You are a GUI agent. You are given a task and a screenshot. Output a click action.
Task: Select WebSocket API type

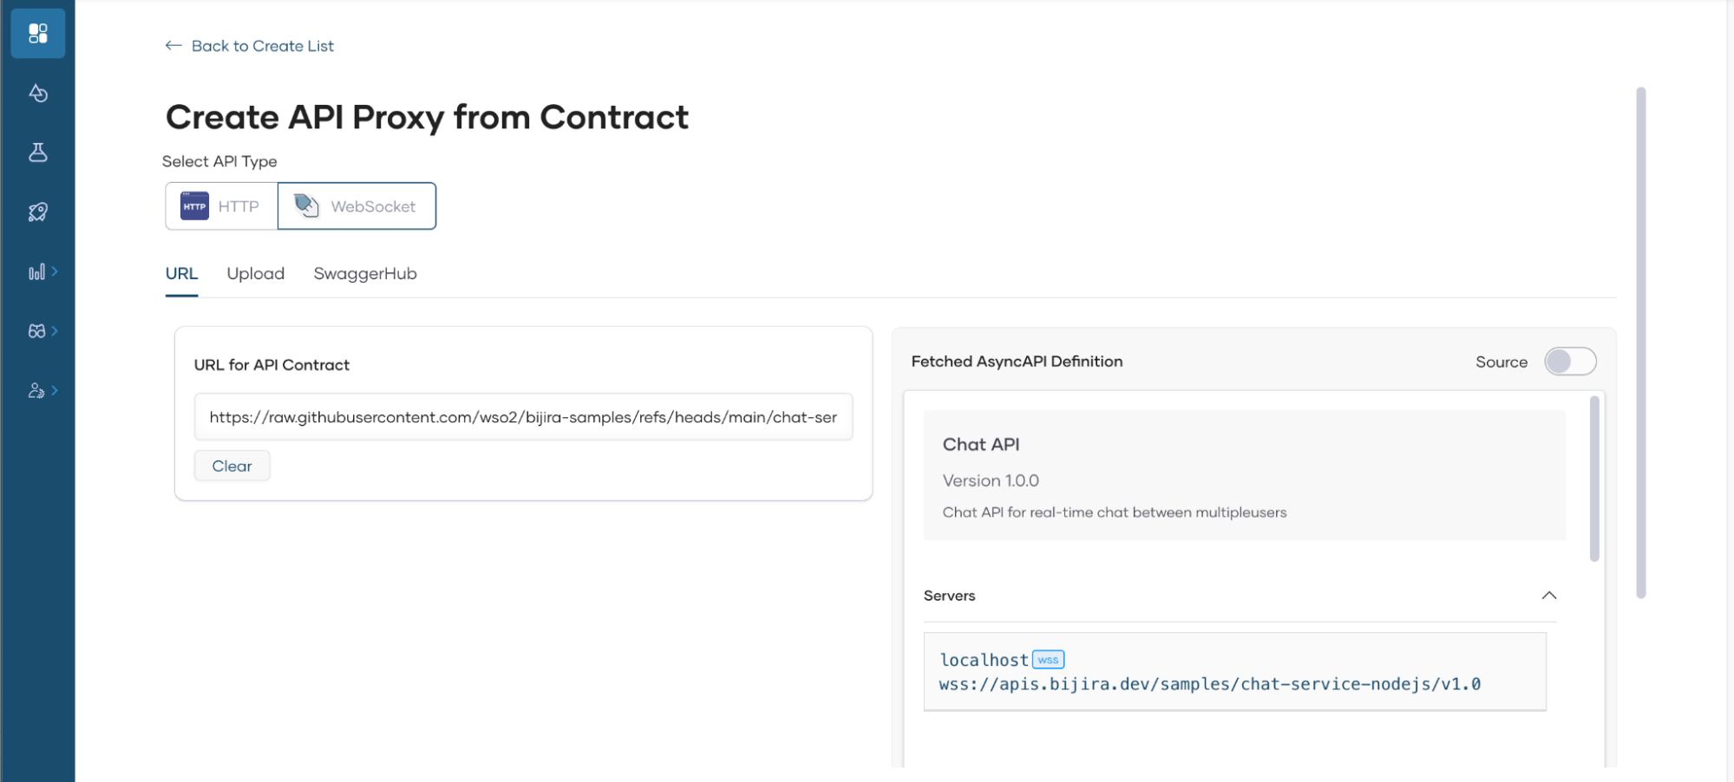pyautogui.click(x=357, y=206)
